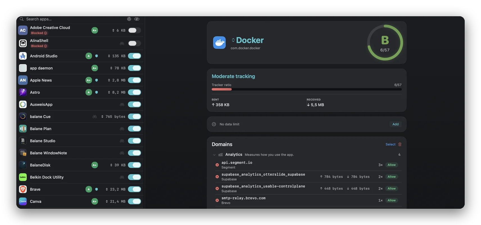
Task: Click the red blocked icon beside api.segment.io
Action: (x=217, y=165)
